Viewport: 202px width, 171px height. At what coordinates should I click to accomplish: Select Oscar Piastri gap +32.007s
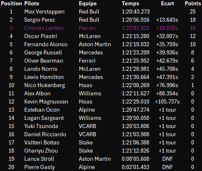click(167, 36)
